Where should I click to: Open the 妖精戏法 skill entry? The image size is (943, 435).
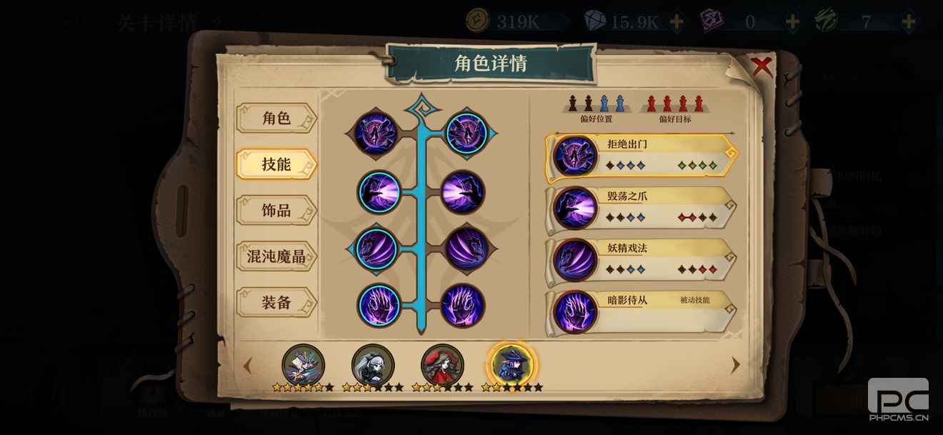click(x=642, y=261)
